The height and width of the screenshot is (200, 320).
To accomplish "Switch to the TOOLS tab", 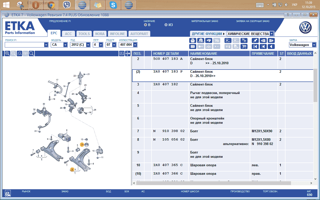I will click(84, 34).
